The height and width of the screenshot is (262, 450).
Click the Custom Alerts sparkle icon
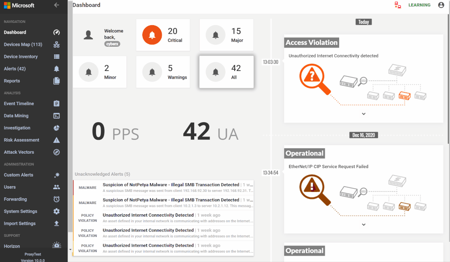click(57, 175)
